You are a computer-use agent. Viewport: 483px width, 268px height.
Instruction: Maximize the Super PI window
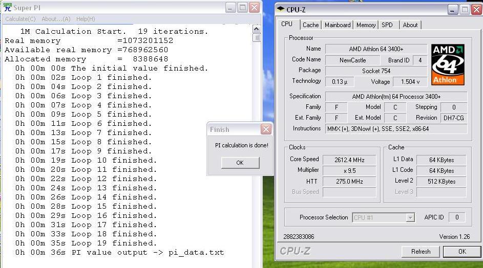pyautogui.click(x=242, y=7)
